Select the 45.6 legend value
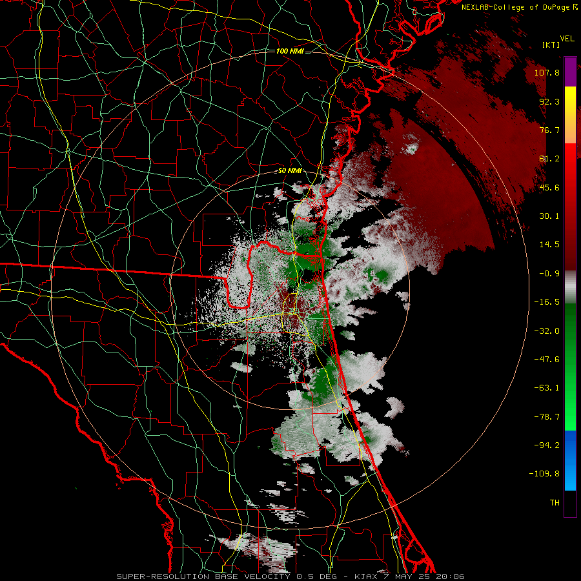This screenshot has height=581, width=581. (549, 187)
